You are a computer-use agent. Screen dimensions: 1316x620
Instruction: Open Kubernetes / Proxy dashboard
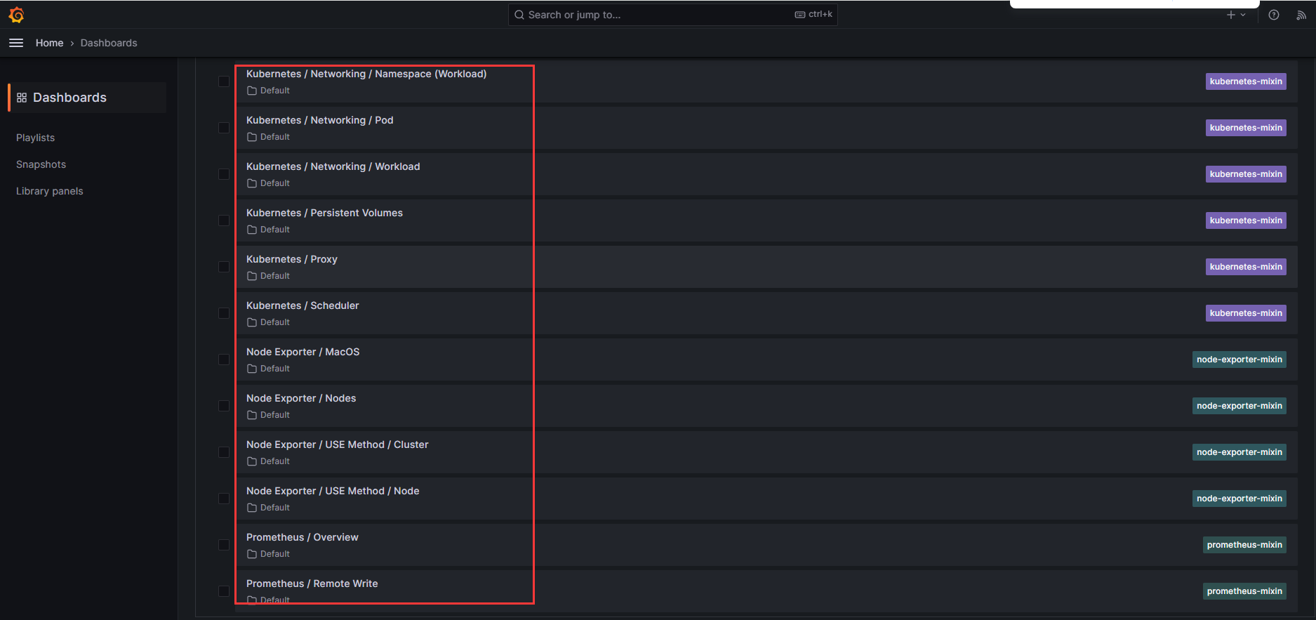(x=292, y=259)
